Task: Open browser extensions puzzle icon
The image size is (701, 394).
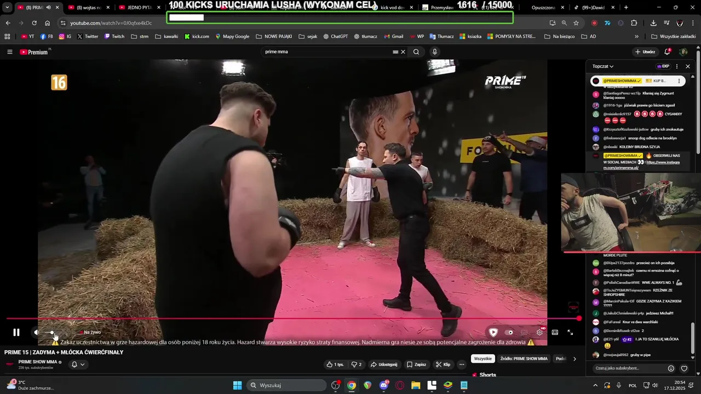Action: (634, 23)
